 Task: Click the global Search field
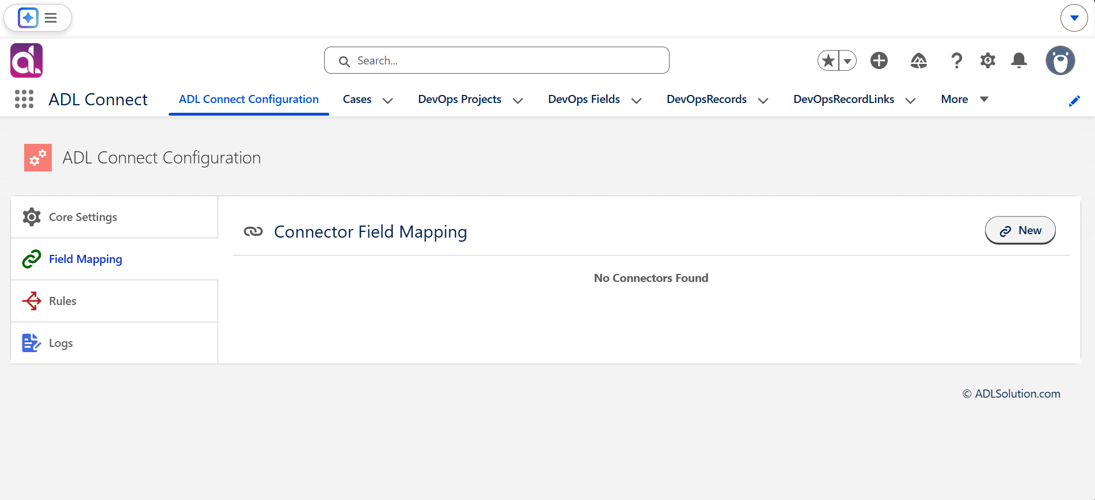tap(496, 60)
